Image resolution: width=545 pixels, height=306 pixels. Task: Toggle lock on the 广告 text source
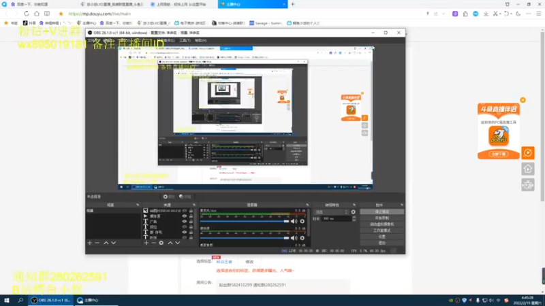pyautogui.click(x=191, y=222)
